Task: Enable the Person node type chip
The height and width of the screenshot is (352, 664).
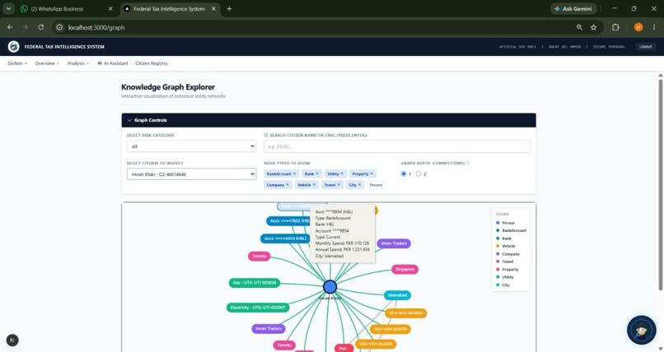Action: tap(376, 185)
